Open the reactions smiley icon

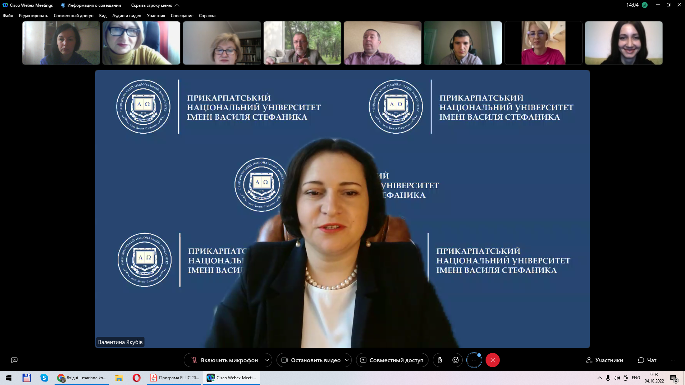click(456, 360)
